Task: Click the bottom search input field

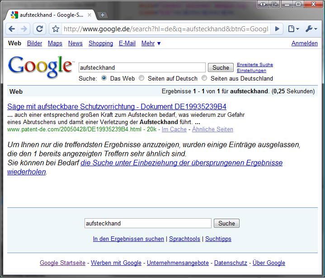Action: point(148,223)
